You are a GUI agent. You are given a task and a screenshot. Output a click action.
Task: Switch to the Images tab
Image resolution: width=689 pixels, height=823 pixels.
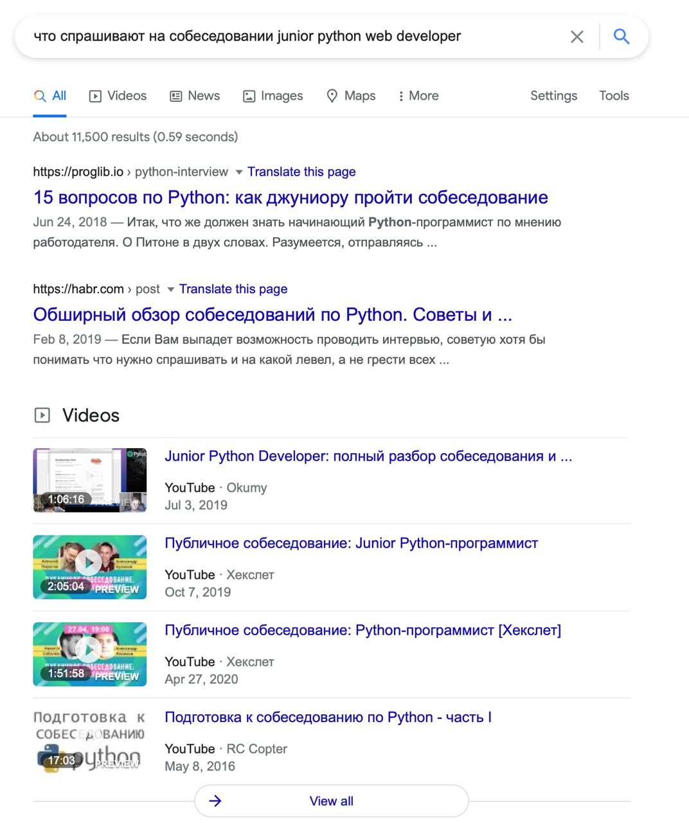coord(273,96)
